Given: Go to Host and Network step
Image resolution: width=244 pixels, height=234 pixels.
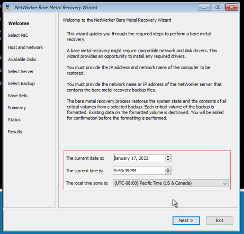Looking at the screenshot, I should pos(25,47).
